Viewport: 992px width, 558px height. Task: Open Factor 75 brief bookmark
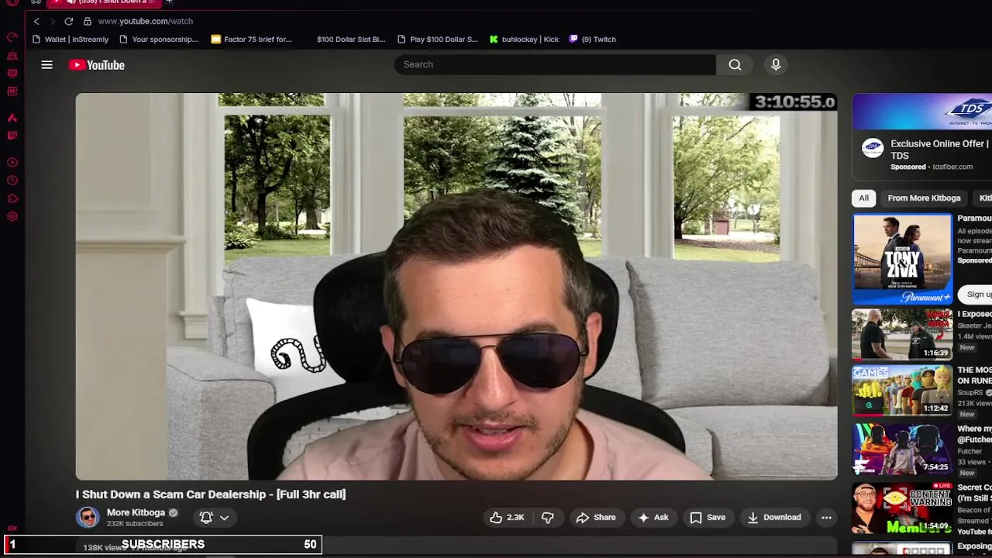252,39
